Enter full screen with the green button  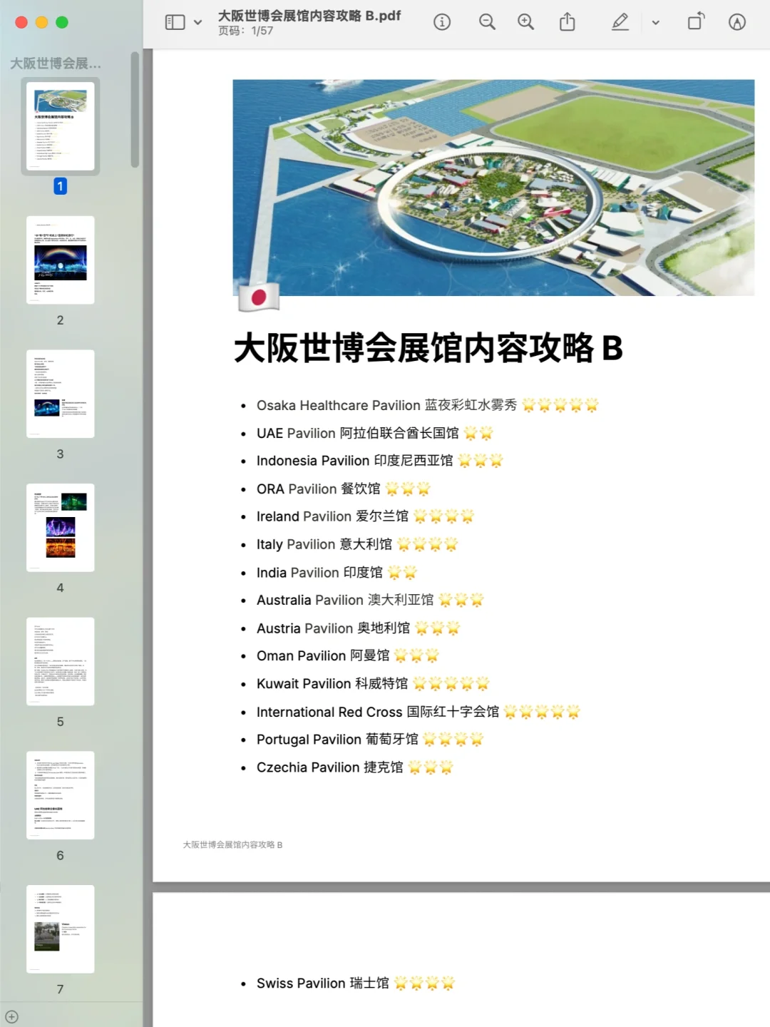click(62, 22)
